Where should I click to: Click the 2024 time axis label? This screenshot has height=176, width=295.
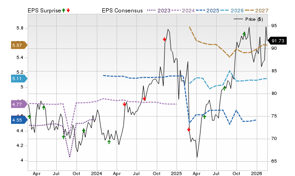coord(97,173)
